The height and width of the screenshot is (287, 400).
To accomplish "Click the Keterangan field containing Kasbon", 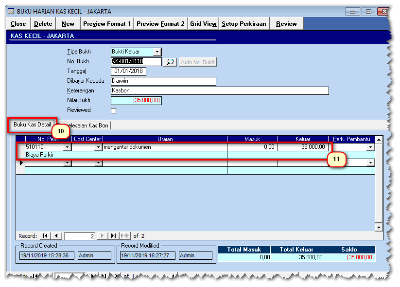I will tap(220, 90).
